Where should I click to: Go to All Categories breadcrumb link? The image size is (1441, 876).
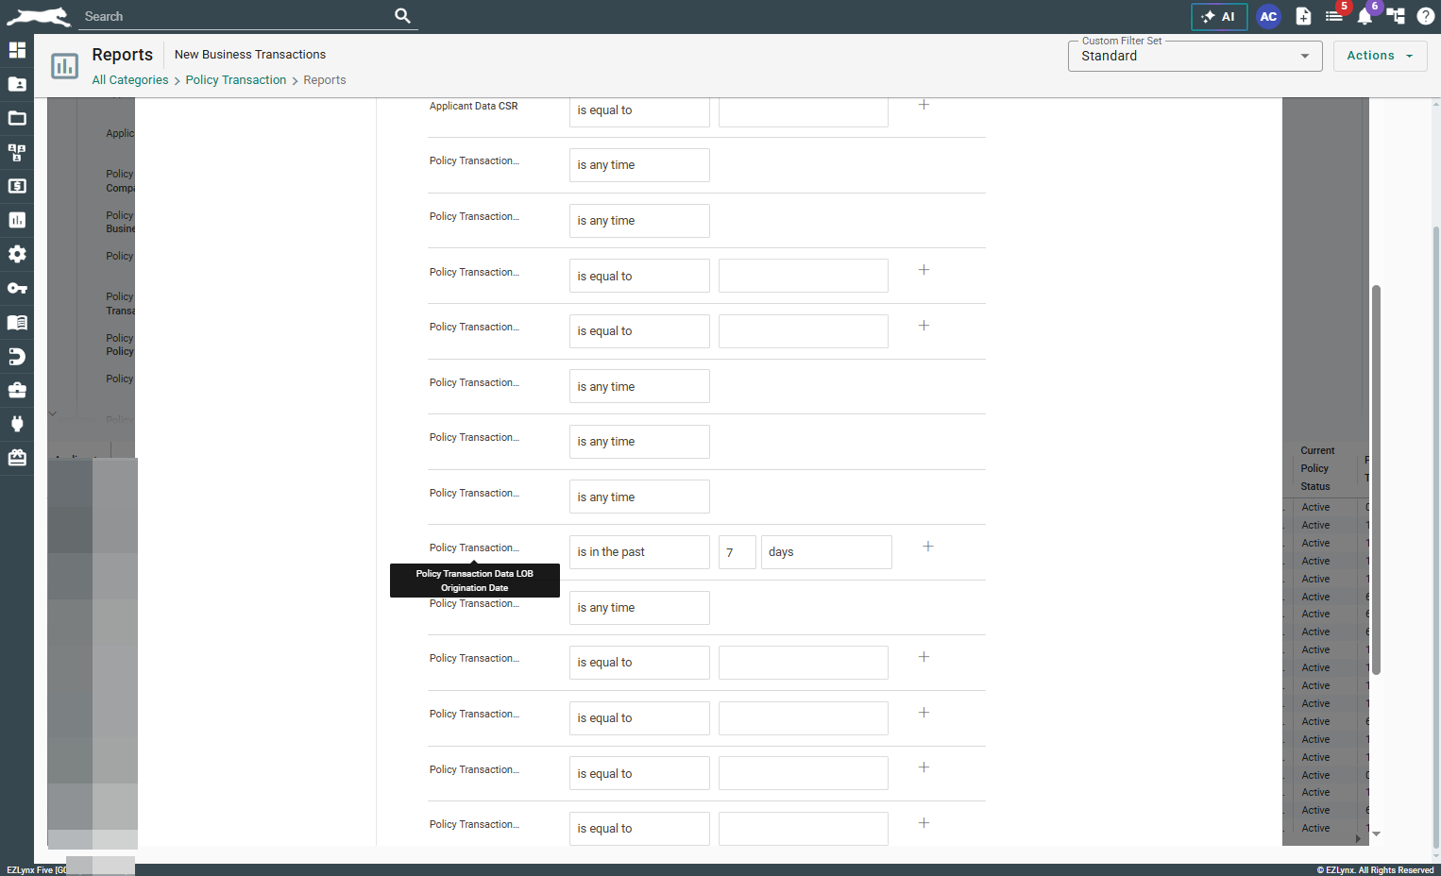tap(130, 80)
